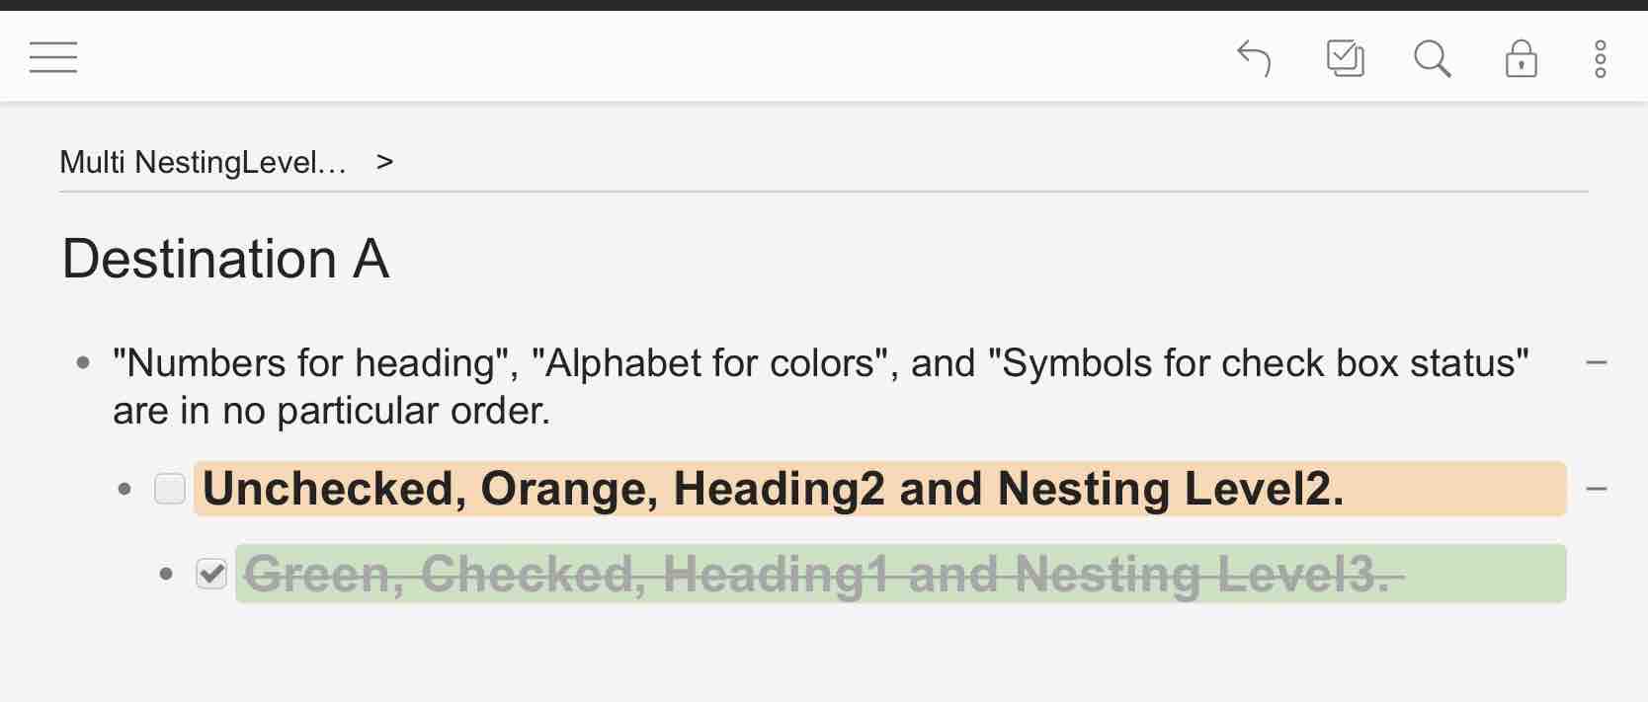The image size is (1648, 702).
Task: Click the "are in no particular order" line
Action: point(331,411)
